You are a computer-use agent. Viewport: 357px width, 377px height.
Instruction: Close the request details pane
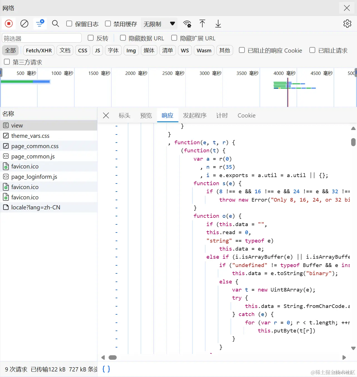[106, 115]
